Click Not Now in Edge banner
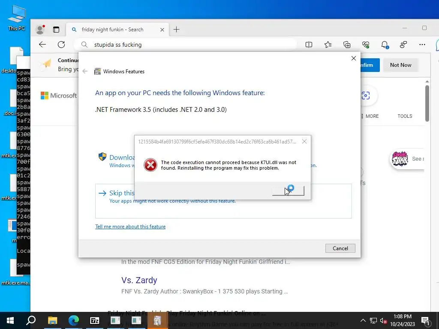The height and width of the screenshot is (329, 439). [x=401, y=65]
